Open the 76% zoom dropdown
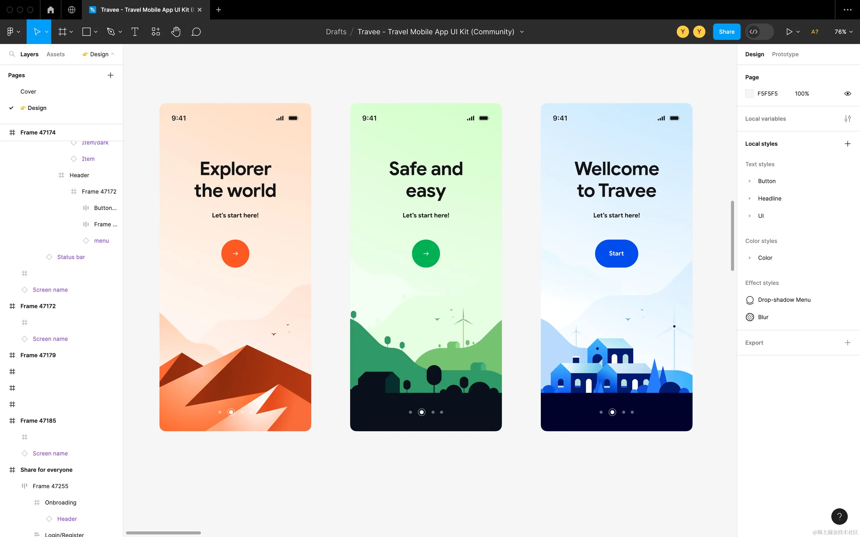 click(843, 32)
